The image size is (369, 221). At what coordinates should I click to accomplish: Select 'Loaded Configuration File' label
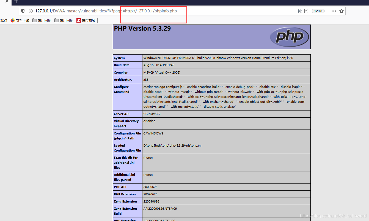(127, 148)
